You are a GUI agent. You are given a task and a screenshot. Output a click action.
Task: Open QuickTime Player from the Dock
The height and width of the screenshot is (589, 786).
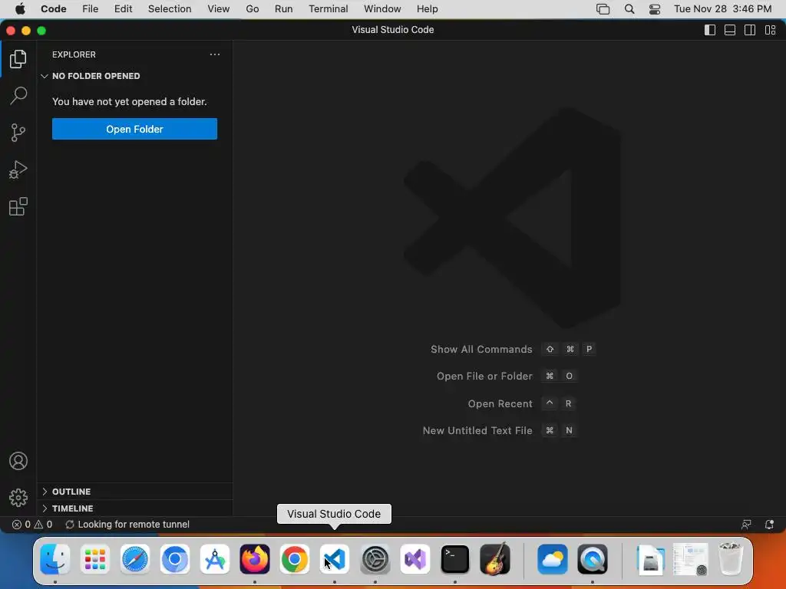click(x=593, y=559)
